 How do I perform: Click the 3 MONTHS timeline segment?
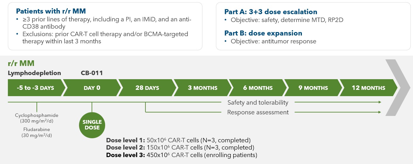coord(202,88)
